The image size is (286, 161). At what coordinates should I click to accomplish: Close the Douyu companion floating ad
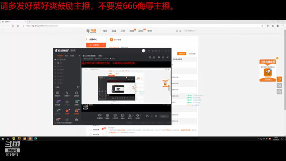(x=277, y=58)
